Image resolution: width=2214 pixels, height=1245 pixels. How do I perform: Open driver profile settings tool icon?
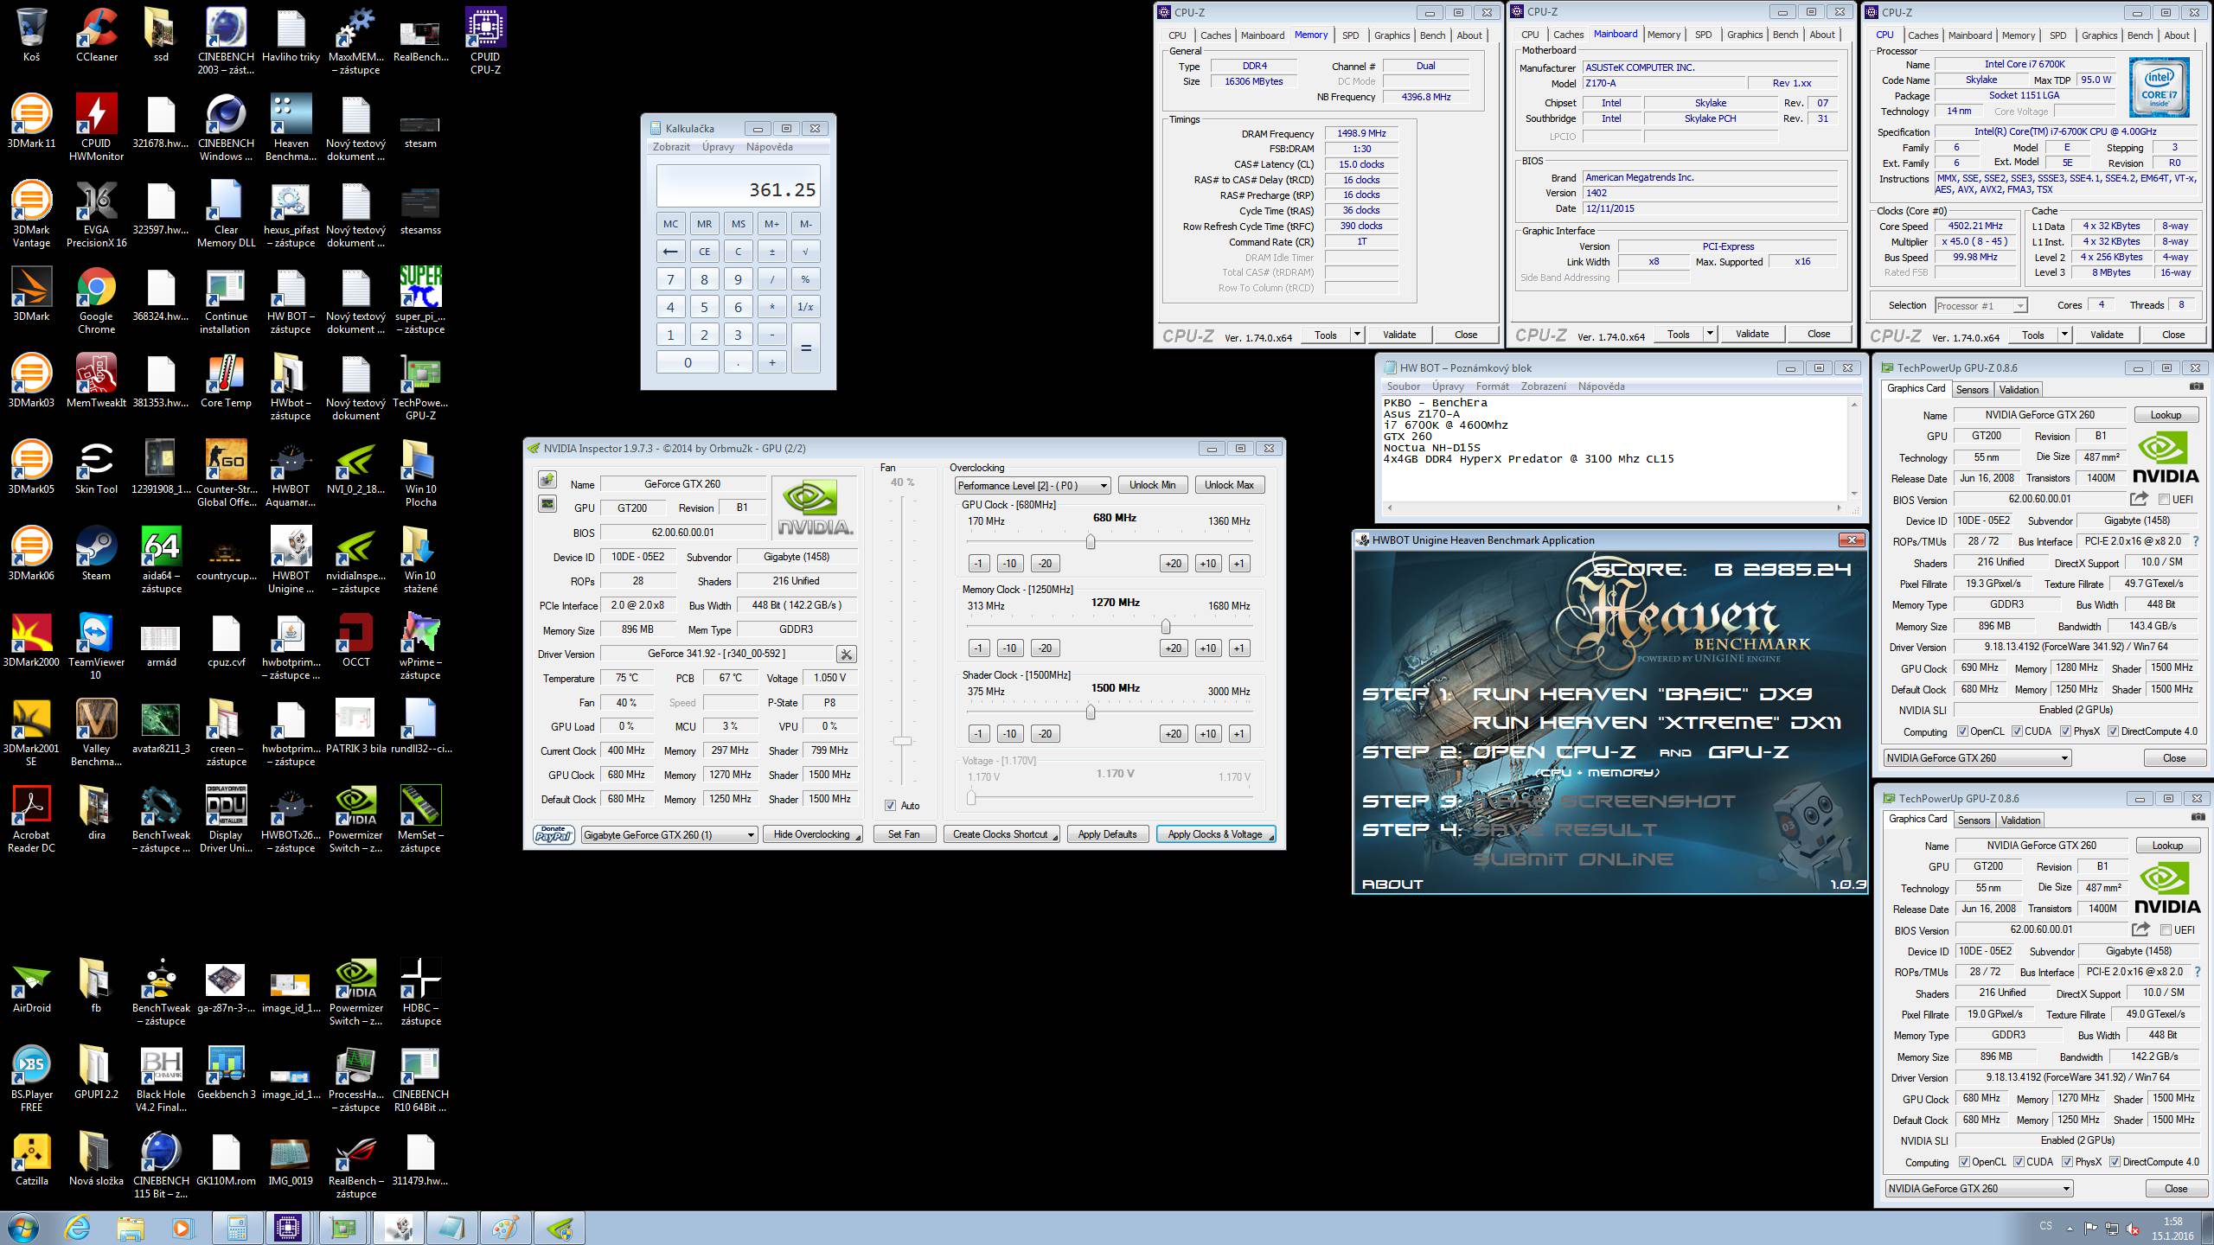pyautogui.click(x=846, y=654)
